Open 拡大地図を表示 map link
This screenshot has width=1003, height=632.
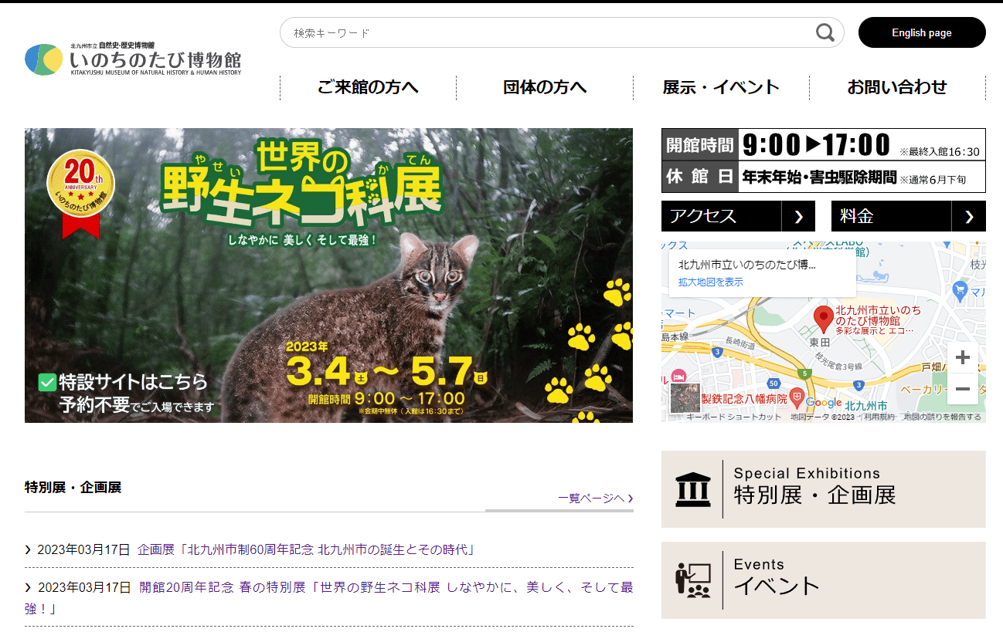click(x=711, y=282)
